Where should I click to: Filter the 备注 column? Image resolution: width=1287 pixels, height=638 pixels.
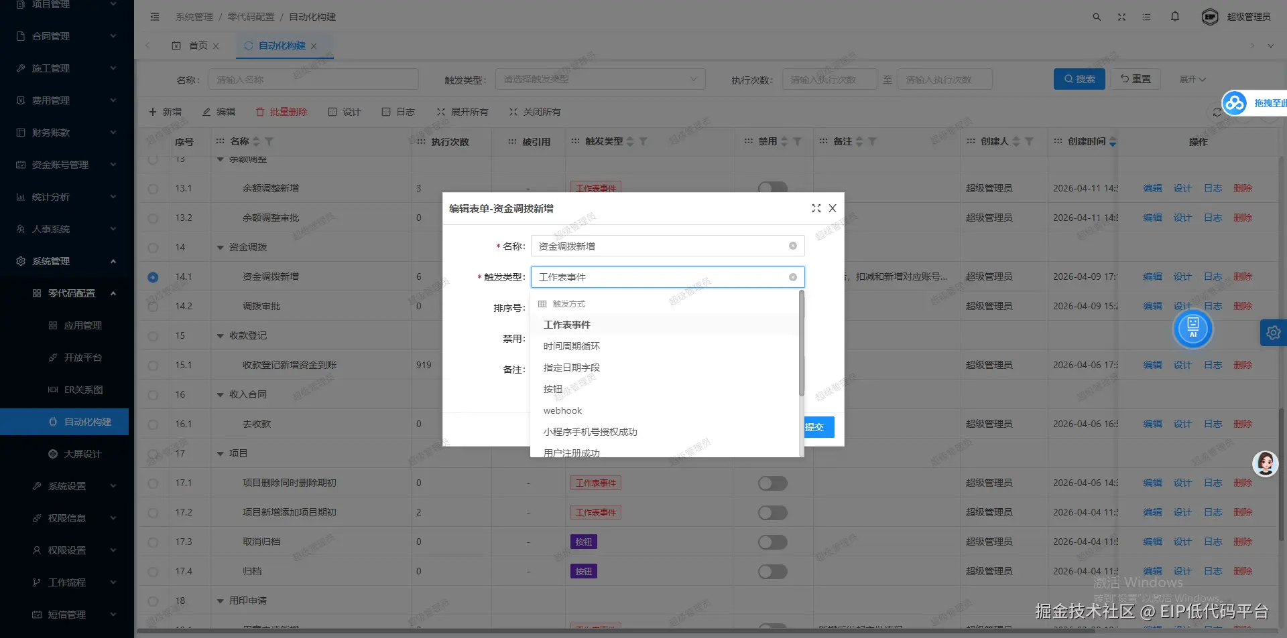point(872,142)
